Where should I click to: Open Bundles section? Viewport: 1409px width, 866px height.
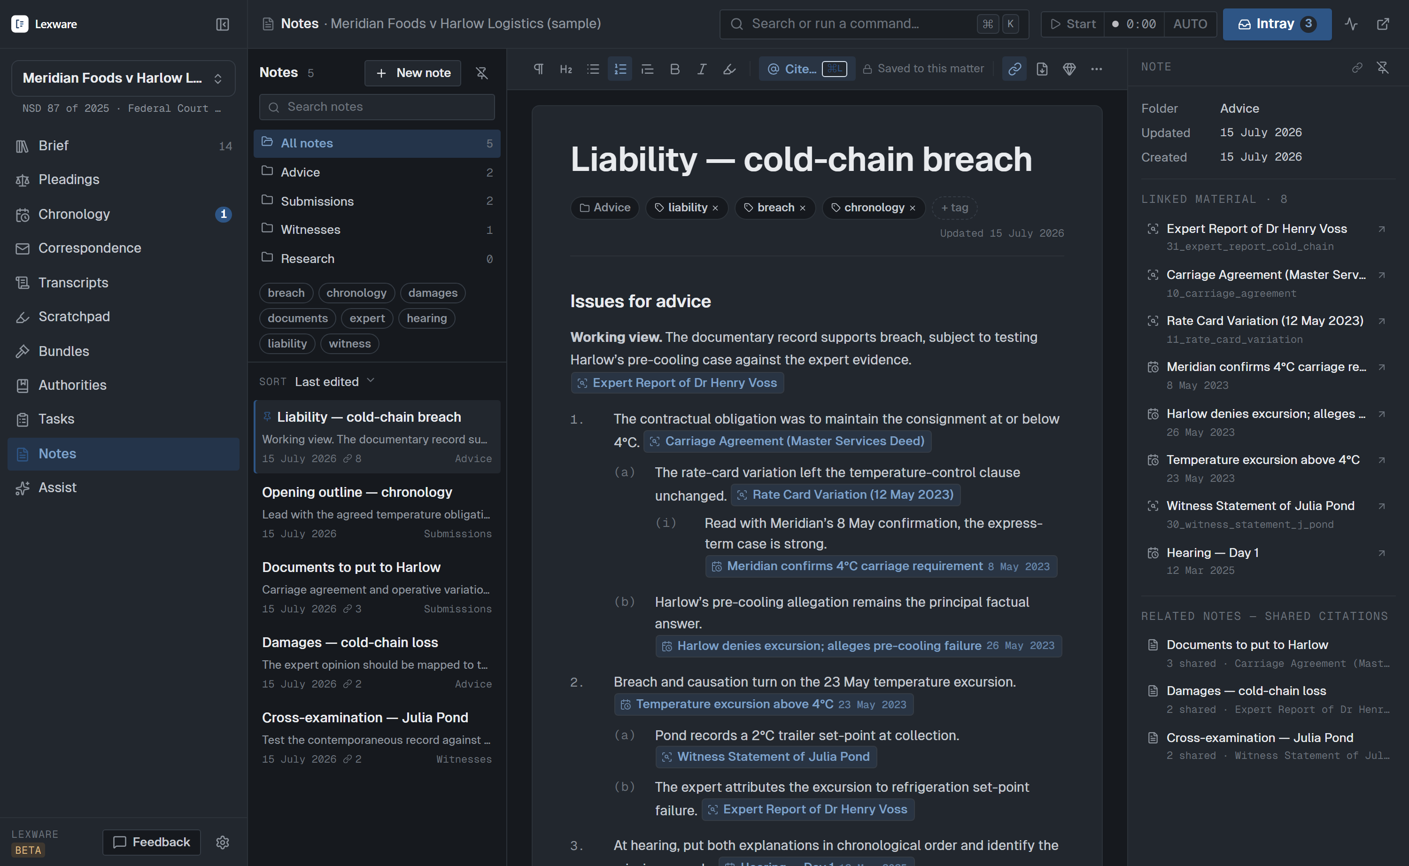tap(123, 351)
